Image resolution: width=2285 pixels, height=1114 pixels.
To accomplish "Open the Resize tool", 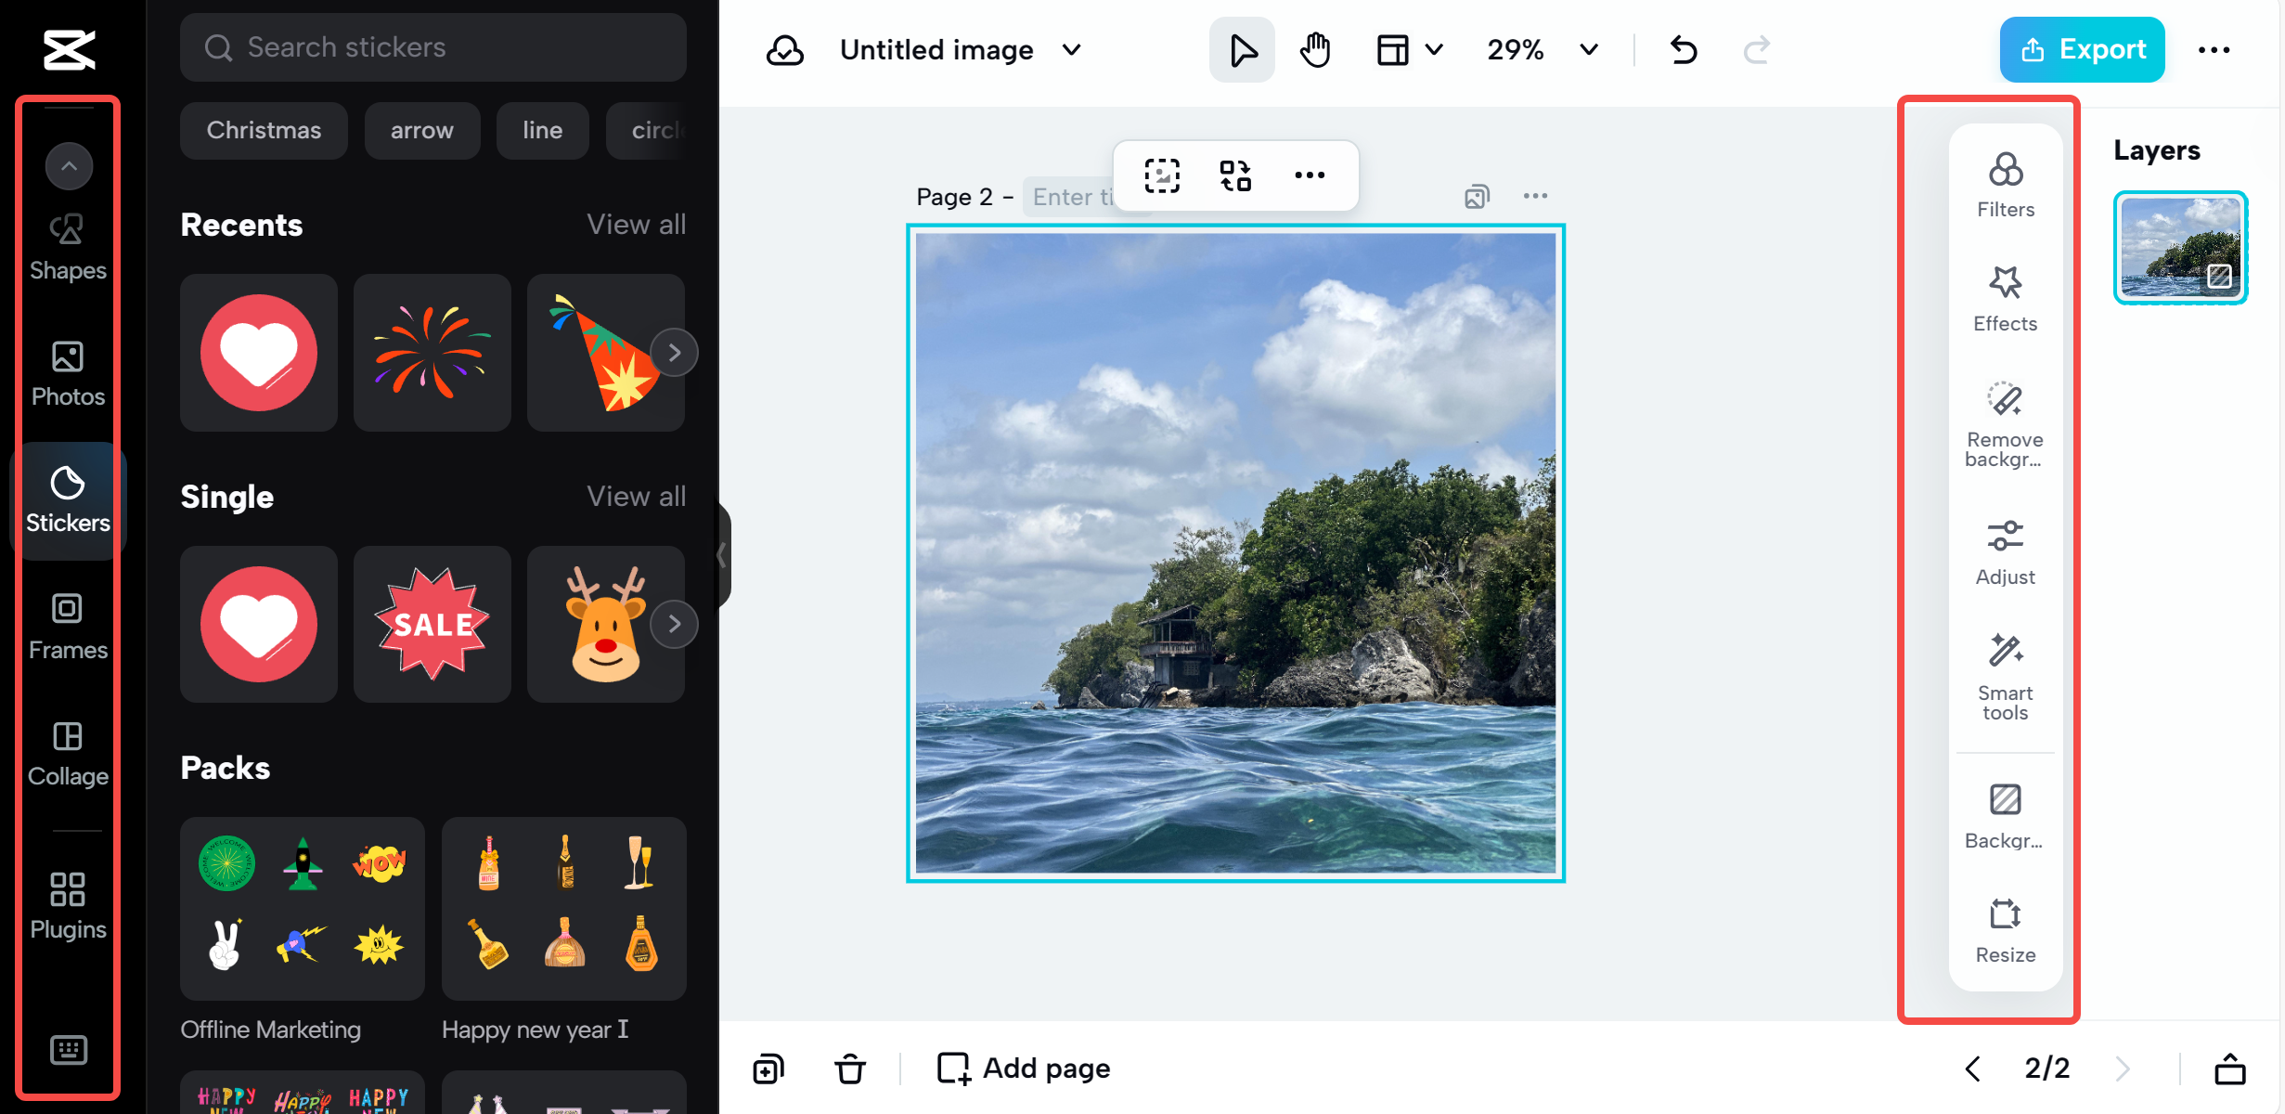I will pyautogui.click(x=2005, y=931).
